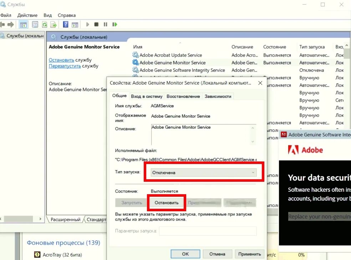Close the service properties dialog

click(x=260, y=83)
